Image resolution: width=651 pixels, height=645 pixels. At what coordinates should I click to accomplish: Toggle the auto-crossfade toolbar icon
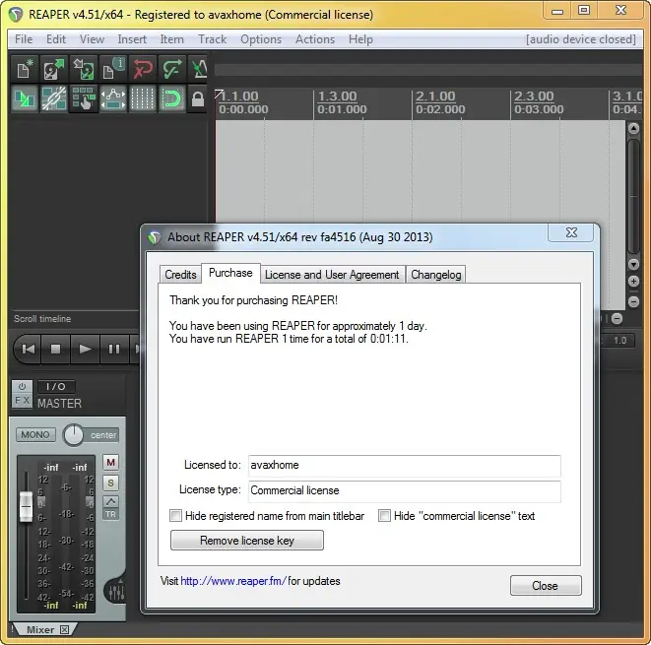coord(25,98)
